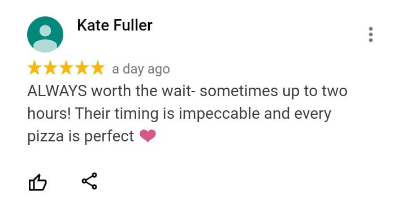Click the word "hours!" in the review
The width and height of the screenshot is (407, 220).
pyautogui.click(x=49, y=114)
